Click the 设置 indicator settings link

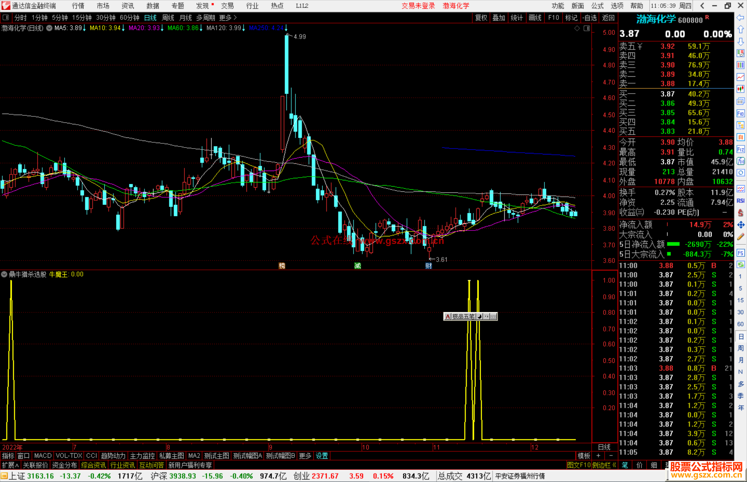click(x=322, y=456)
